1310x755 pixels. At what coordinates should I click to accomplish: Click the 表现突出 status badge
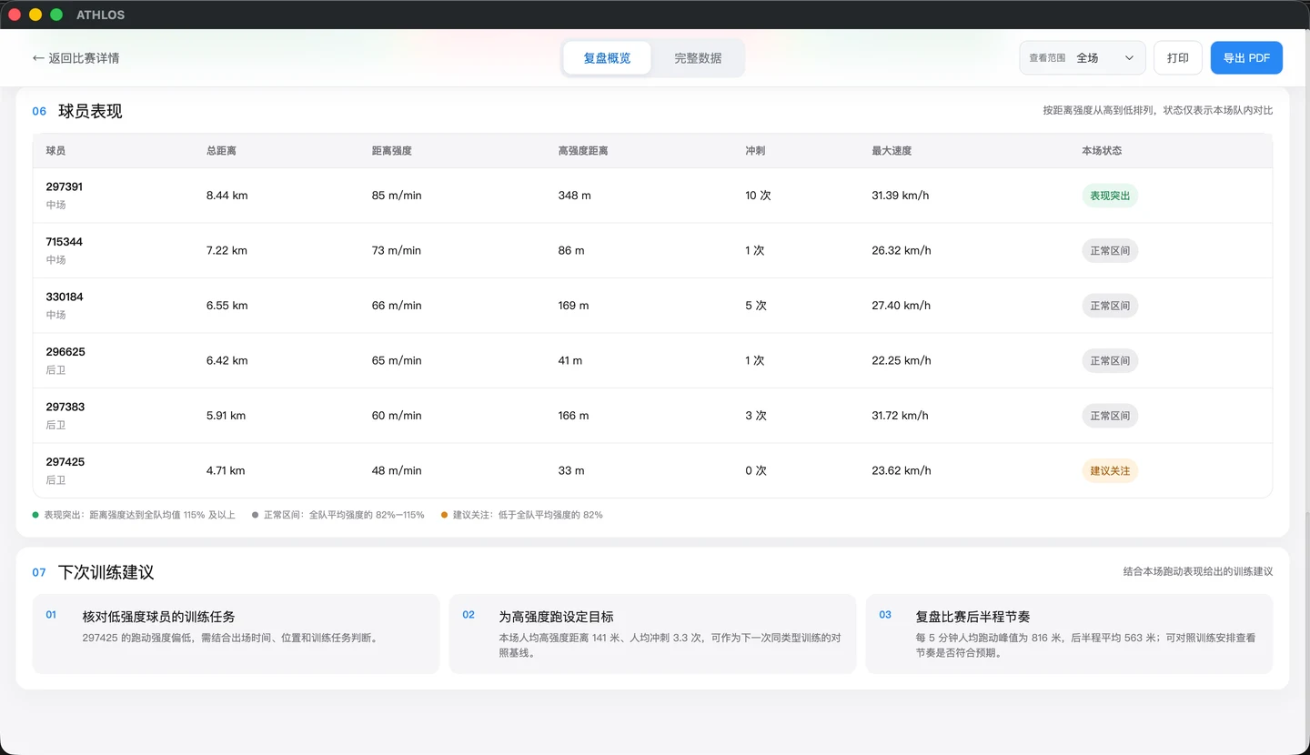[x=1110, y=196]
